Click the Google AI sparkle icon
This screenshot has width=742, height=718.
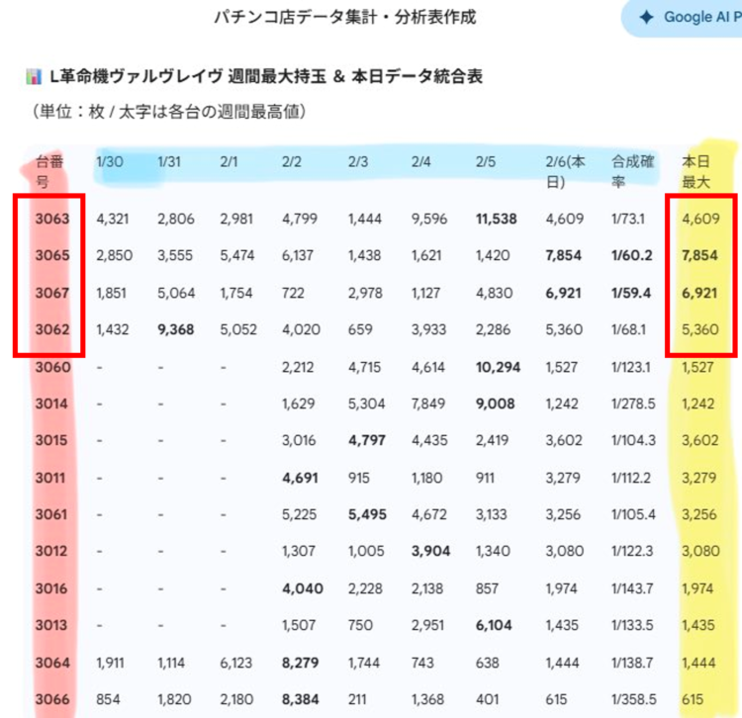click(x=646, y=17)
